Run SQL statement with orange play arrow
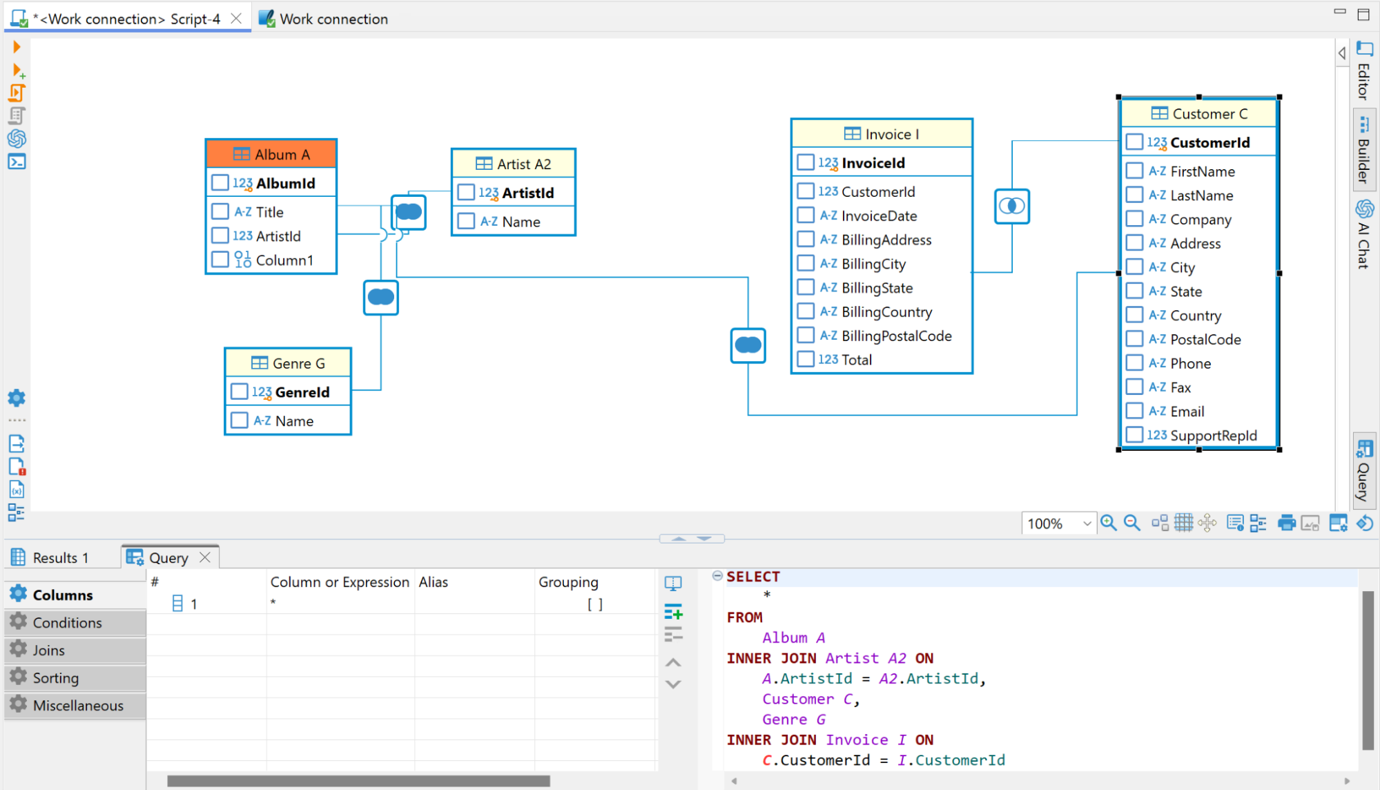The image size is (1380, 790). pyautogui.click(x=17, y=47)
